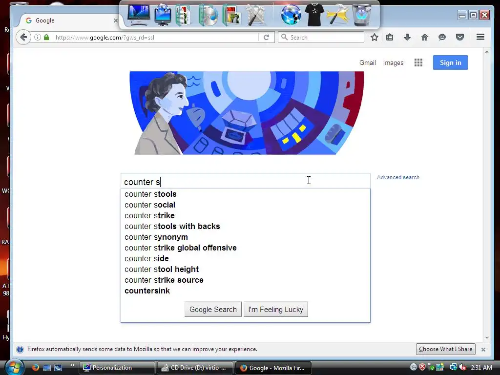Image resolution: width=500 pixels, height=375 pixels.
Task: Open Pictures folder icon in dock
Action: 232,15
